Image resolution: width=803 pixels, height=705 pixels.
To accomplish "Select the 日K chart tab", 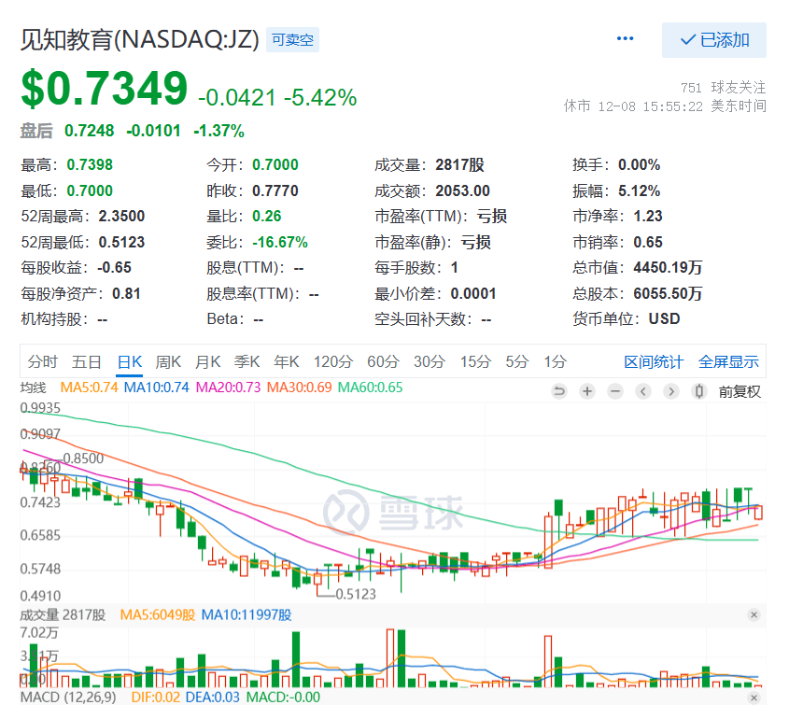I will (x=129, y=362).
